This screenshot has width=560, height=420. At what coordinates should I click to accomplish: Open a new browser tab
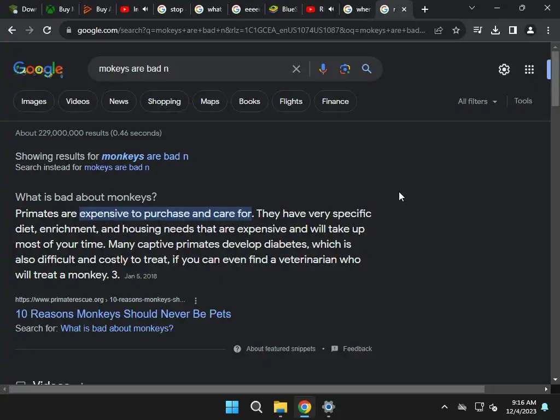coord(424,9)
